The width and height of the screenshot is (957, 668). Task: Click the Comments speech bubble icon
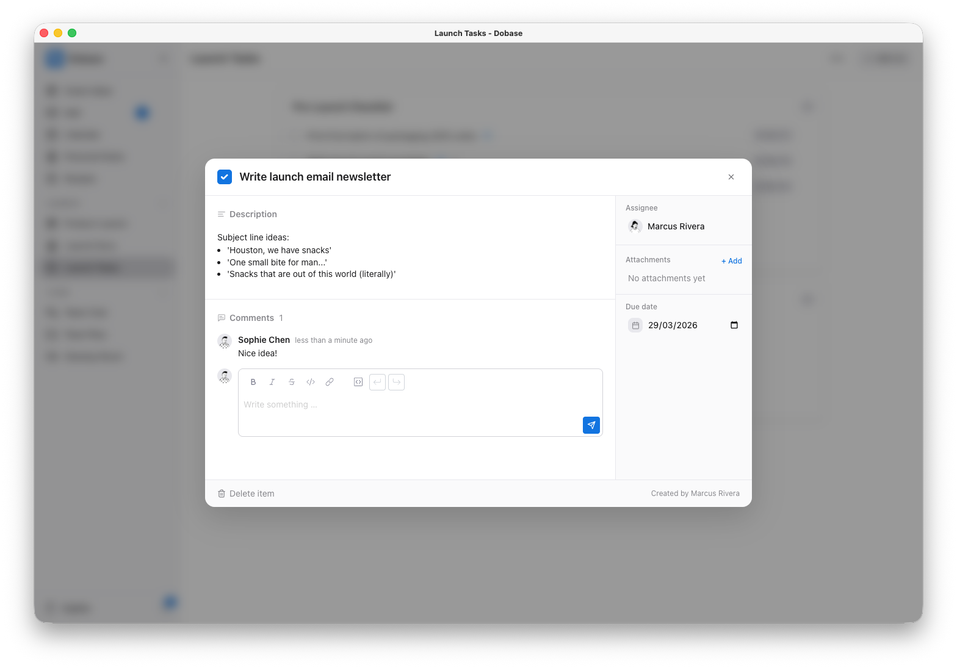222,318
